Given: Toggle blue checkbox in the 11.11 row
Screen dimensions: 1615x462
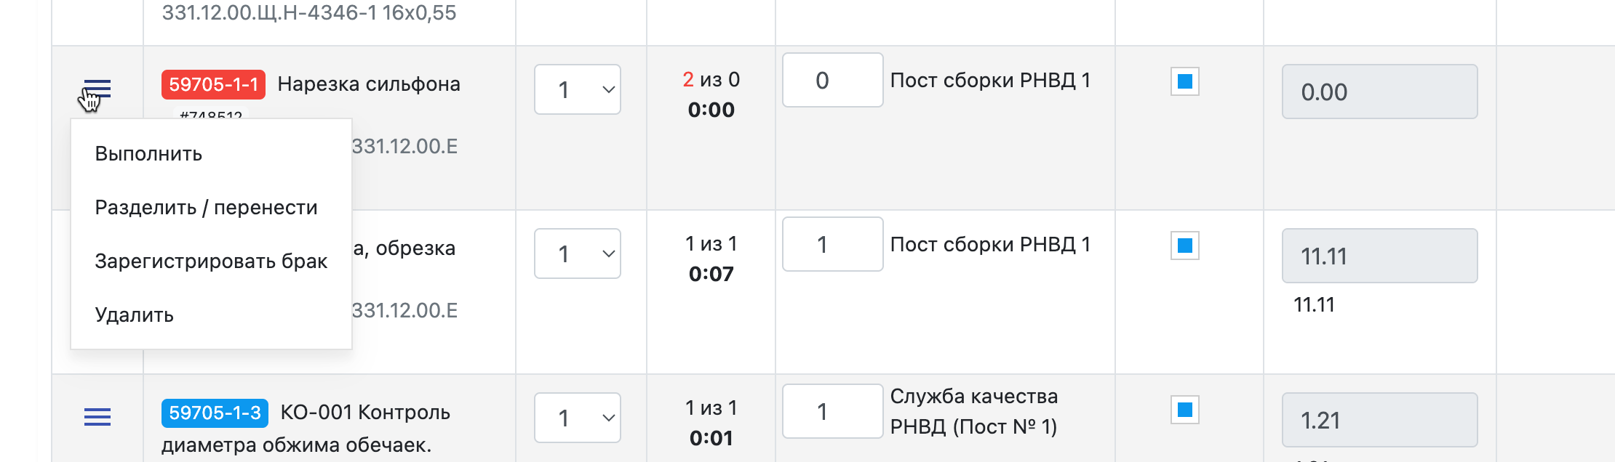Looking at the screenshot, I should [1184, 246].
